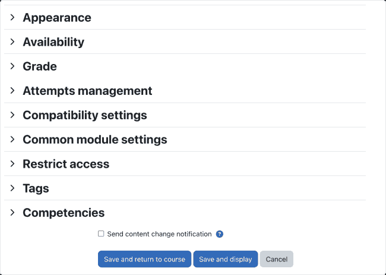Open the Restrict access heading
Image resolution: width=386 pixels, height=275 pixels.
tap(66, 164)
